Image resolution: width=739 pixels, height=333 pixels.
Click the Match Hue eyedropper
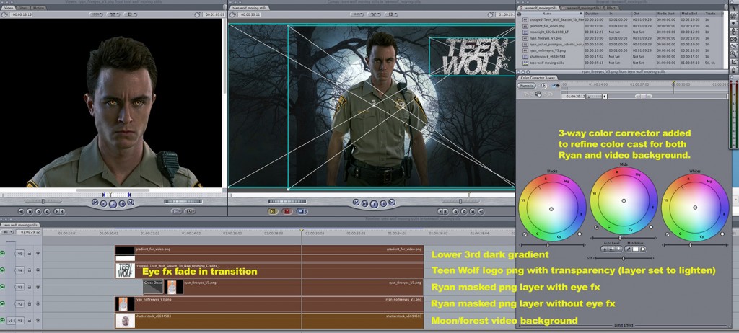[x=629, y=249]
